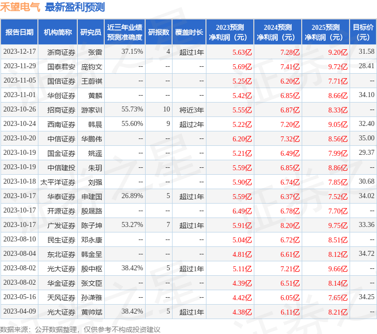The height and width of the screenshot is (334, 377).
Task: Click target price 31.58
Action: coord(367,52)
